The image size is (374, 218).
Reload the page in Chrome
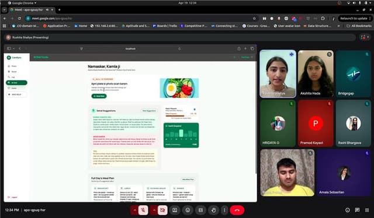tap(19, 18)
